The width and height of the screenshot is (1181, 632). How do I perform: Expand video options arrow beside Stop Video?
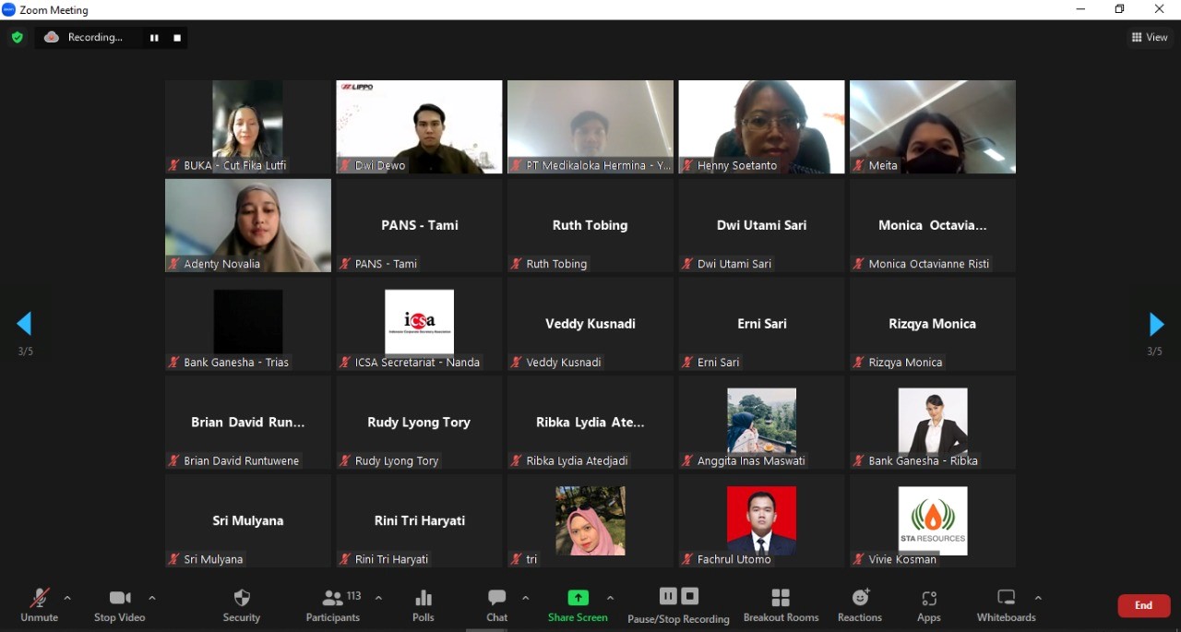tap(152, 598)
